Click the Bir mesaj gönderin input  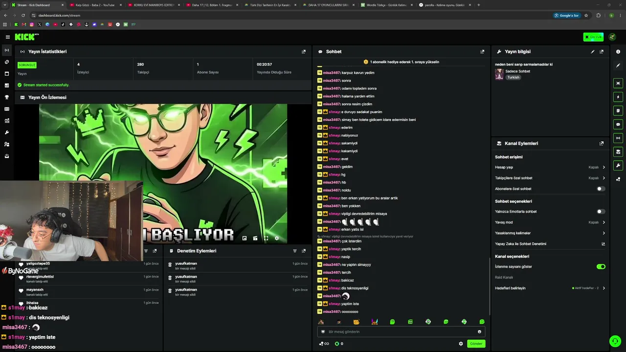tap(401, 331)
